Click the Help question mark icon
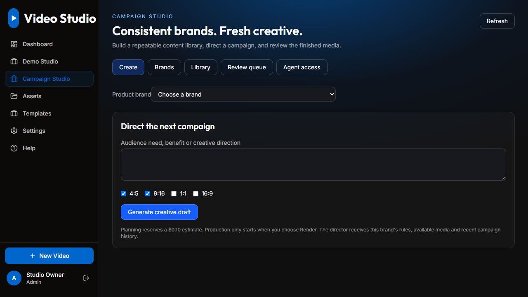 pyautogui.click(x=14, y=148)
